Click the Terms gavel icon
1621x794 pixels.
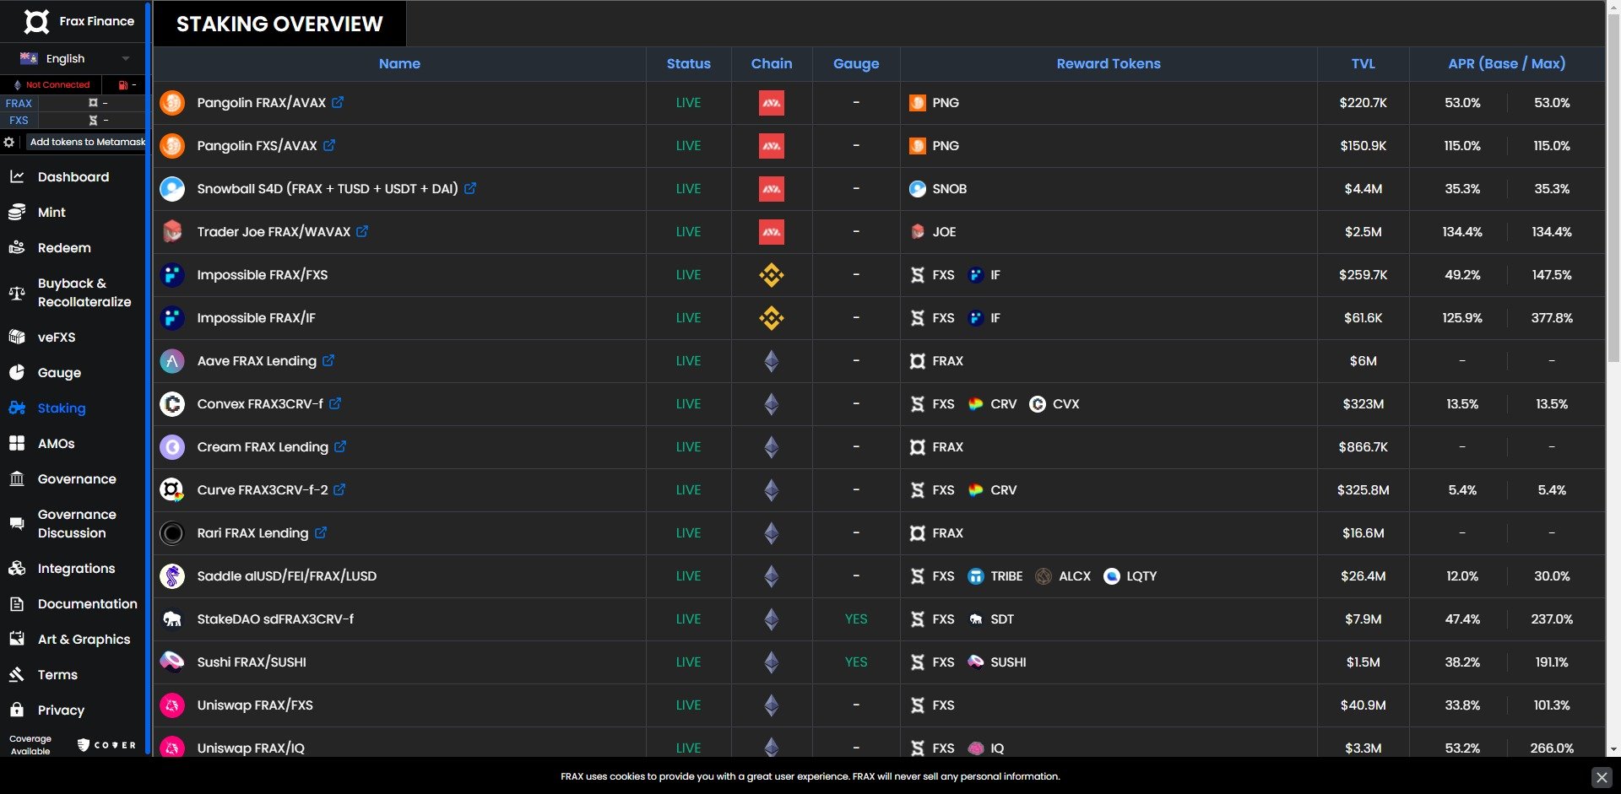(x=17, y=674)
